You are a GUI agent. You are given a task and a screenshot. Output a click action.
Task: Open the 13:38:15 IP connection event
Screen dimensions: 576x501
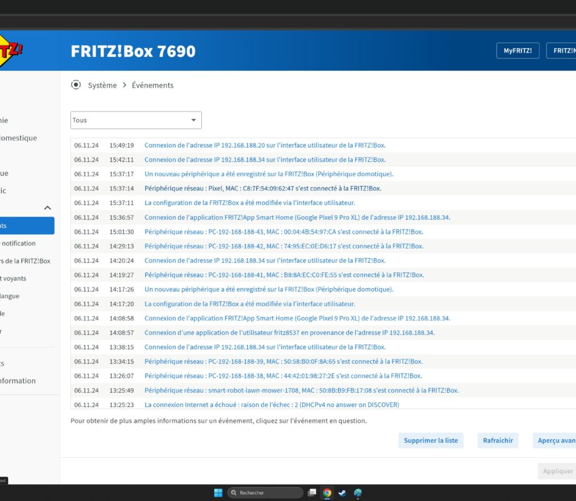(x=265, y=346)
